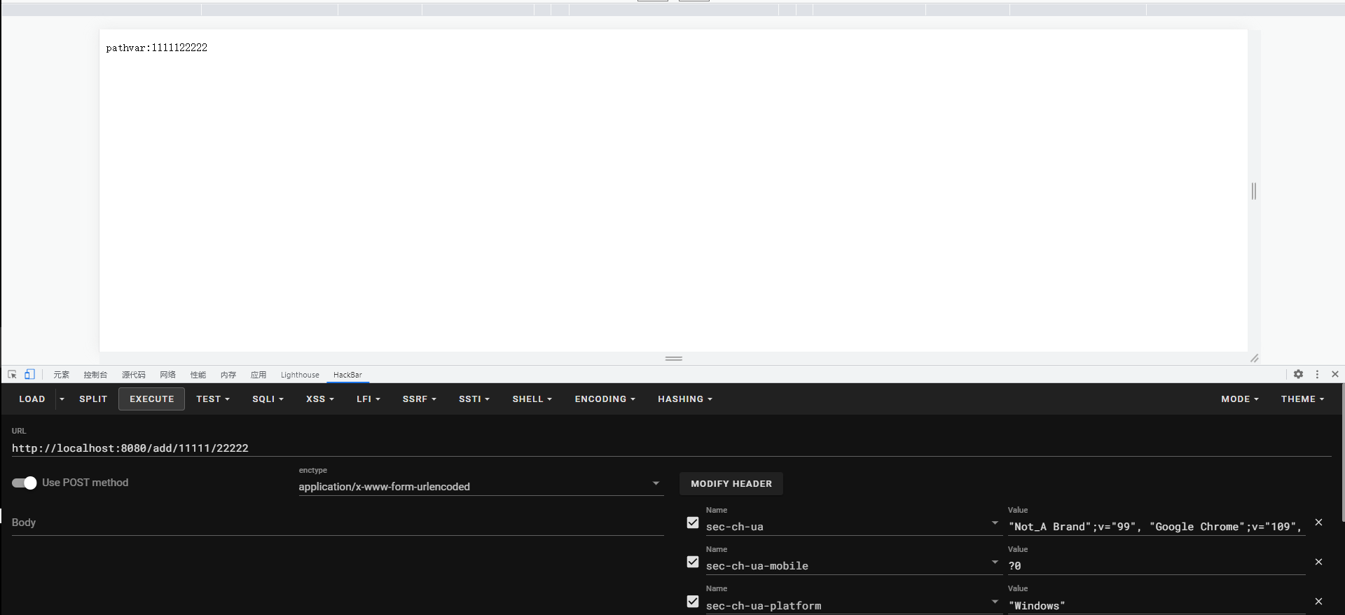The image size is (1345, 615).
Task: Select the inspect element picker icon
Action: pos(12,375)
